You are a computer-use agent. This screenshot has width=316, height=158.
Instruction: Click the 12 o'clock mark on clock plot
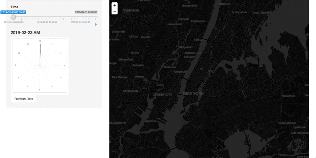click(x=40, y=41)
